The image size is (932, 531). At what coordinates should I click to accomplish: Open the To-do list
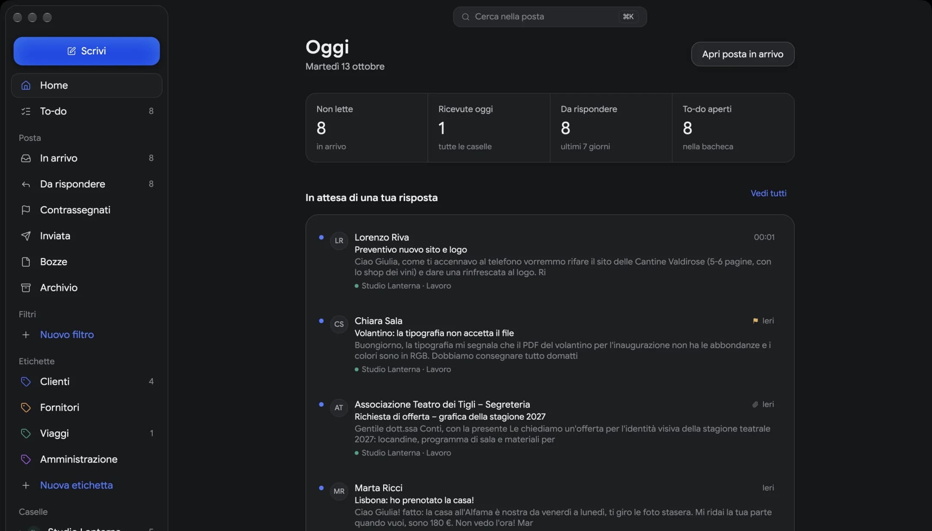coord(86,111)
